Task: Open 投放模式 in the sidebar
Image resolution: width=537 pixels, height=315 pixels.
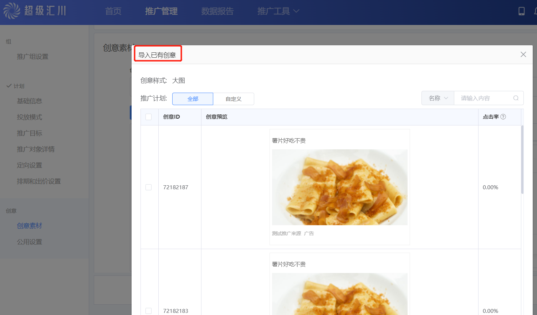Action: (30, 117)
